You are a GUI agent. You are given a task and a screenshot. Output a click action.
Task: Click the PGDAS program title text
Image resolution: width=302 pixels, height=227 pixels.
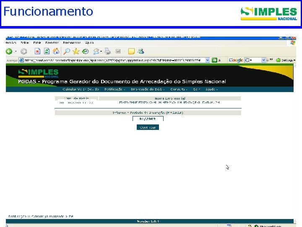[122, 82]
